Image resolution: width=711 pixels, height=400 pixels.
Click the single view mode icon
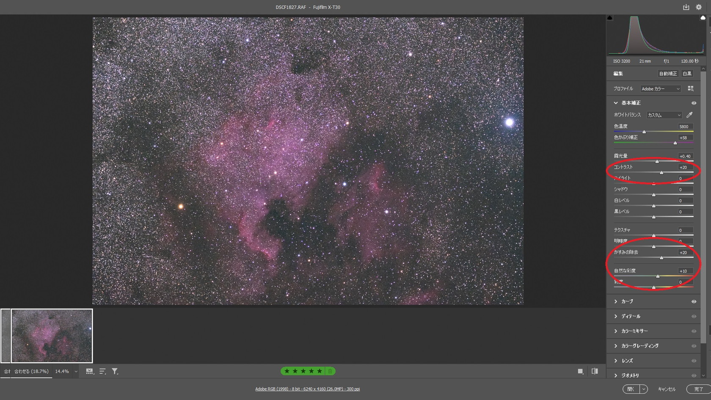point(580,371)
